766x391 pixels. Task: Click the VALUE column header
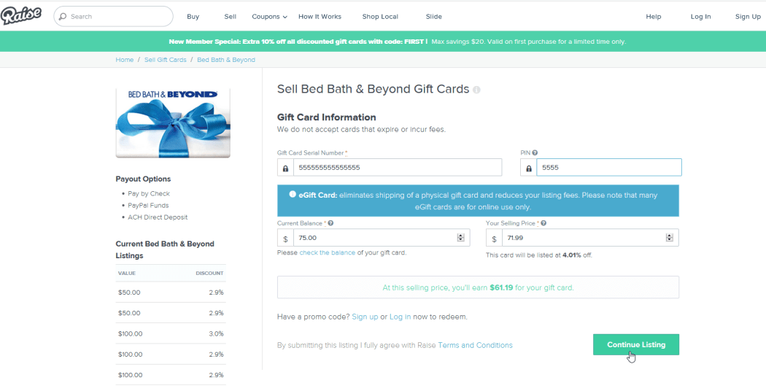[x=127, y=274]
